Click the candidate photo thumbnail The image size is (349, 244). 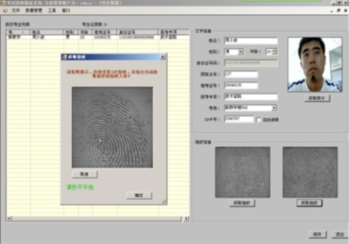(x=315, y=65)
